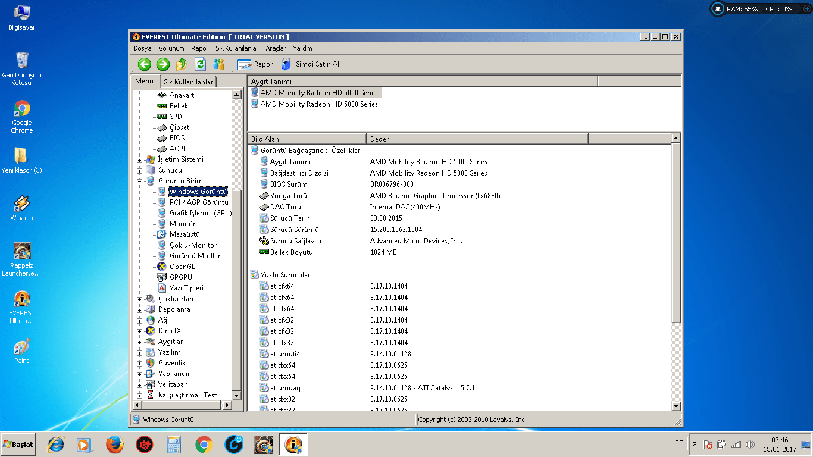
Task: Select ACPI in the tree
Action: pos(177,149)
